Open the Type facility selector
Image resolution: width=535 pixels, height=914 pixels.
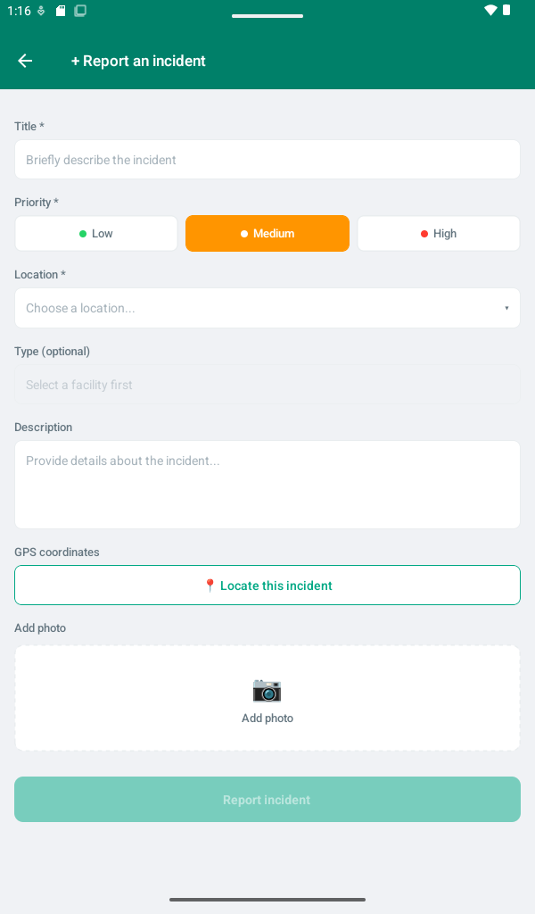[x=267, y=385]
